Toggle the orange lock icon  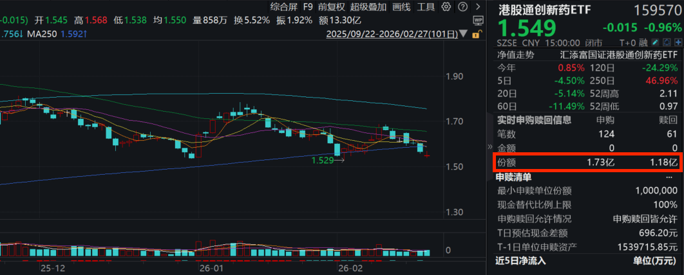pyautogui.click(x=476, y=33)
